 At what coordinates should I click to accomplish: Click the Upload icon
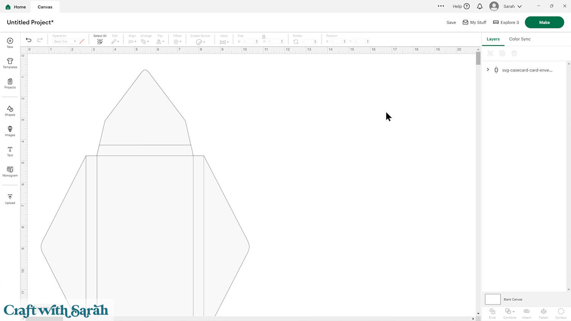(10, 199)
